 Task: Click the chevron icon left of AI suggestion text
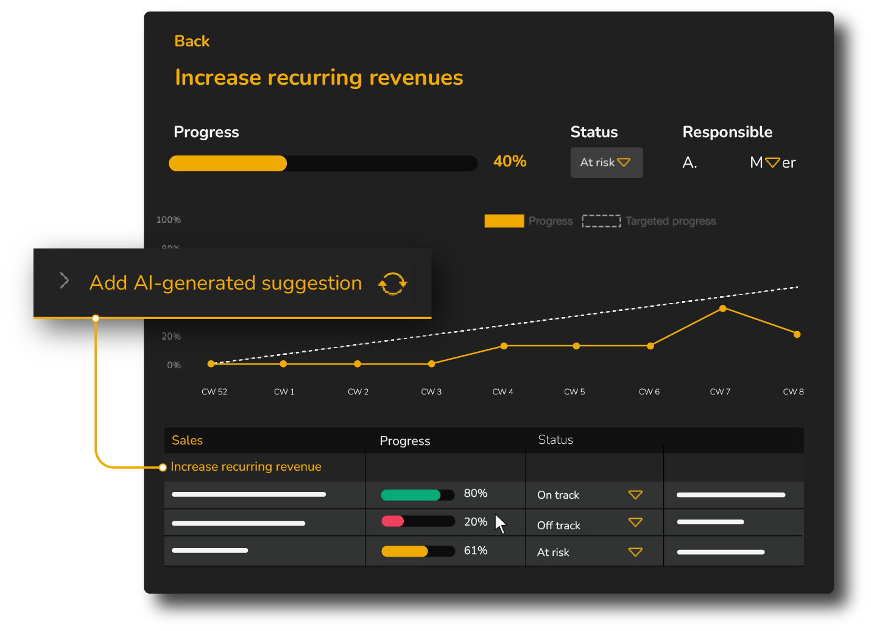coord(63,280)
